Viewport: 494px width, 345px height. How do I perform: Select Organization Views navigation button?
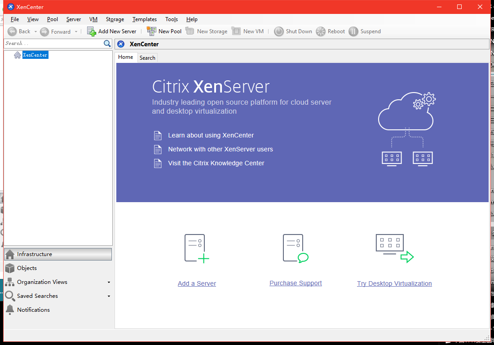58,282
